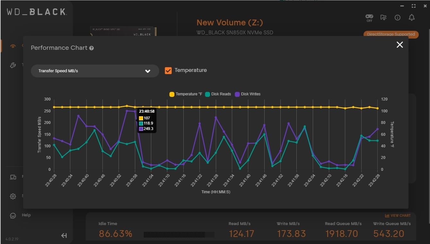Click the tooltip's temperature value 107
Viewport: 430px width, 244px height.
147,118
